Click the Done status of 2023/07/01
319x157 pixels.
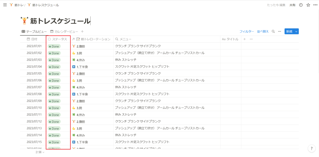(x=54, y=46)
